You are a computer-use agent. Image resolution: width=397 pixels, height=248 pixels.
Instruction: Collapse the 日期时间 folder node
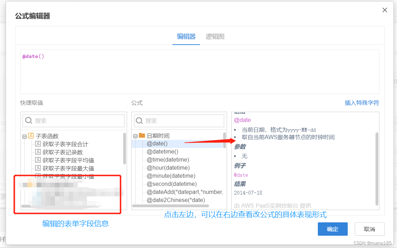click(136, 136)
